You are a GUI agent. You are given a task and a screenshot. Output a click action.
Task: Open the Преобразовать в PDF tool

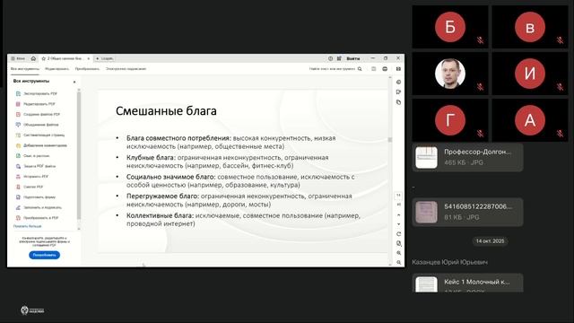point(37,218)
